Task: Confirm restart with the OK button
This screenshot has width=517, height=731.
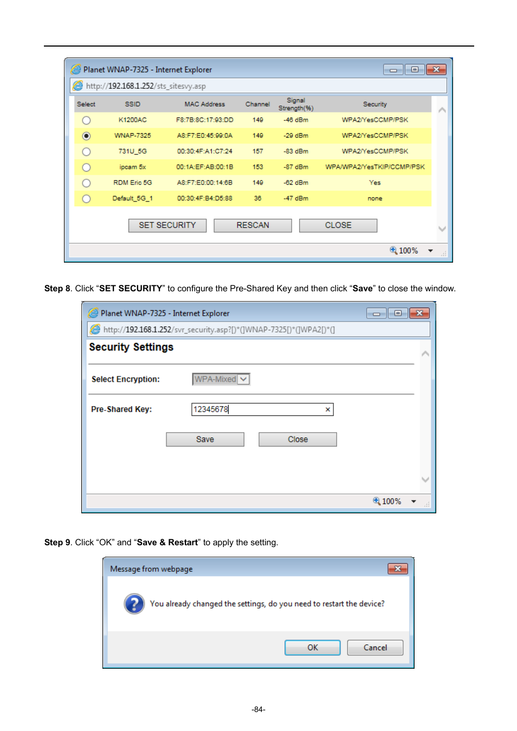Action: coord(313,648)
